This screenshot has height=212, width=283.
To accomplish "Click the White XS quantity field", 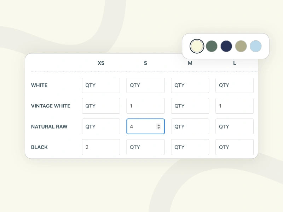I will point(101,86).
